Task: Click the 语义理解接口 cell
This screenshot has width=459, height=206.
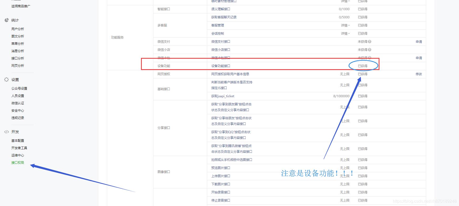Action: click(x=221, y=9)
